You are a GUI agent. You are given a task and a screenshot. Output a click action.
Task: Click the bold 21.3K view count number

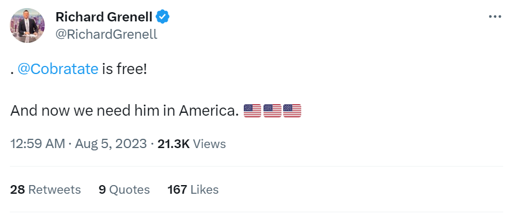[x=174, y=144]
